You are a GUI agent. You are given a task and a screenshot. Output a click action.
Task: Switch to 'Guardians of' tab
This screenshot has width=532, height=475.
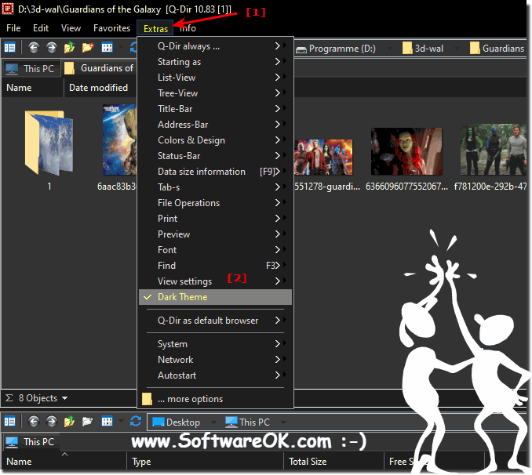coord(100,68)
